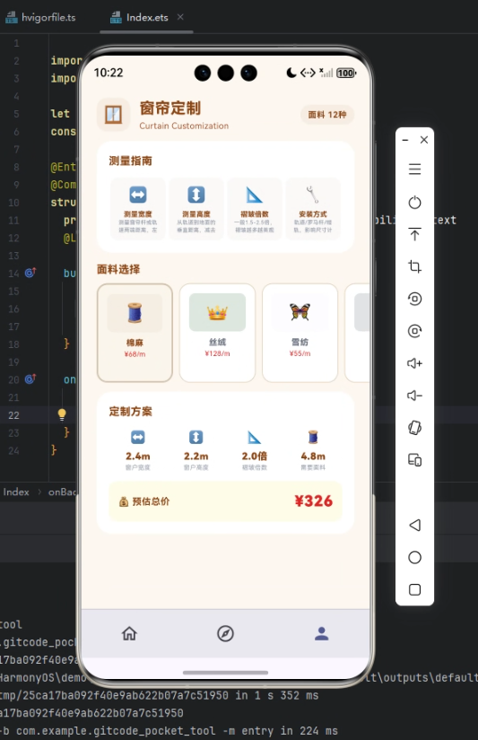Open the emulator toolbar hamburger menu
The width and height of the screenshot is (478, 740).
pos(414,169)
